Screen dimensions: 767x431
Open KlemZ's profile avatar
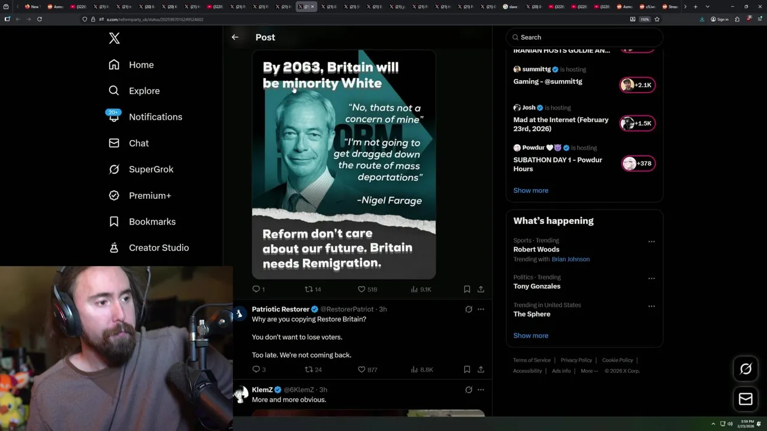(x=240, y=394)
